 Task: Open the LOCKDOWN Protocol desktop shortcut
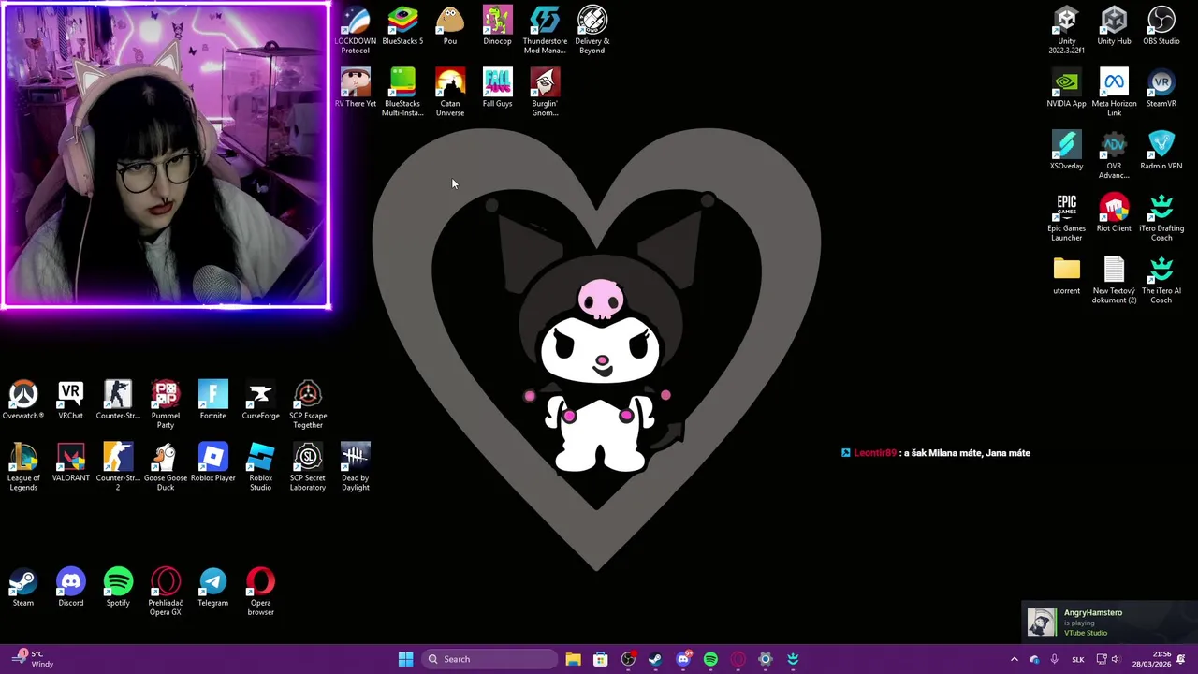(x=356, y=30)
